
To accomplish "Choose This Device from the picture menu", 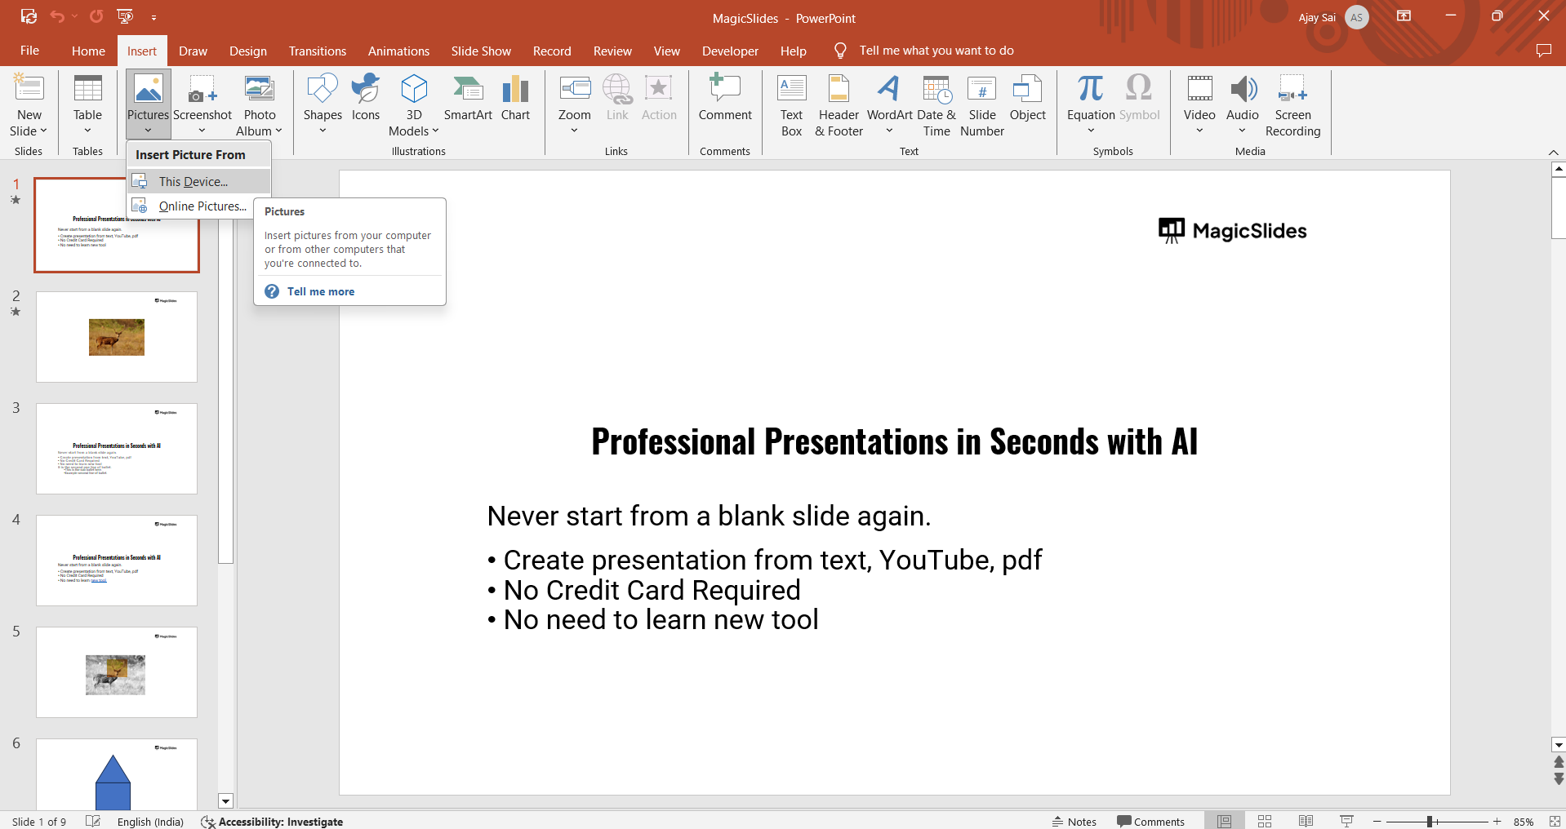I will tap(194, 181).
